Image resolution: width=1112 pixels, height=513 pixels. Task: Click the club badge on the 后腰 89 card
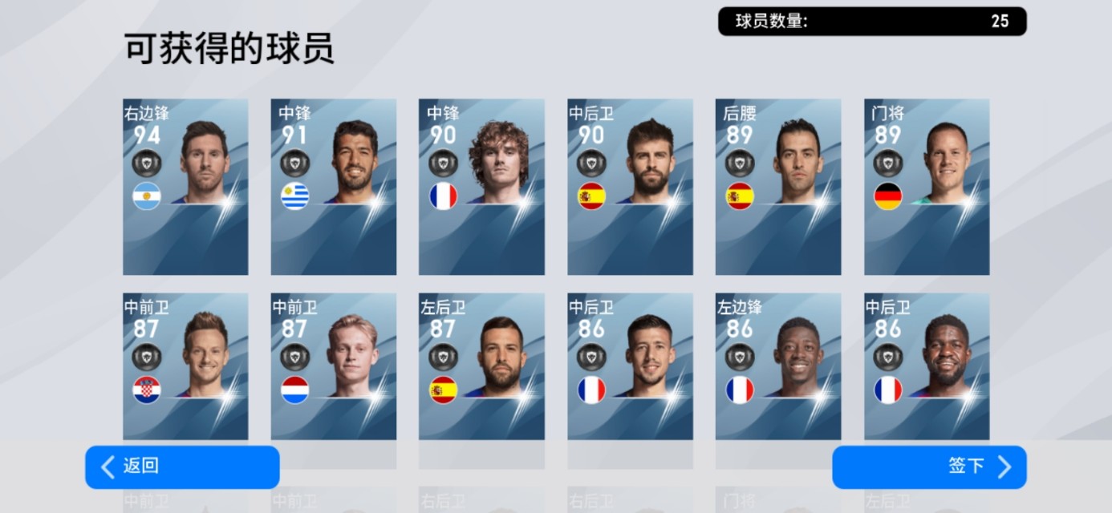[740, 163]
